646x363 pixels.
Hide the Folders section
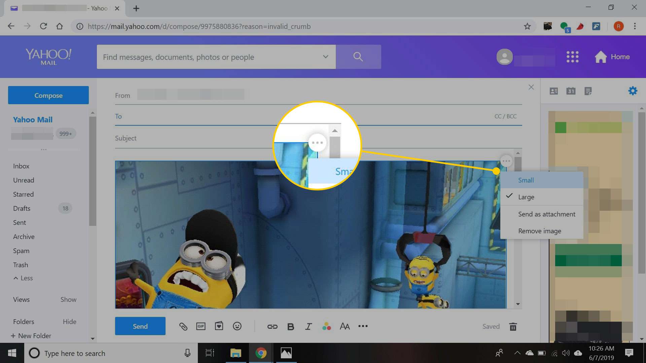(x=70, y=322)
